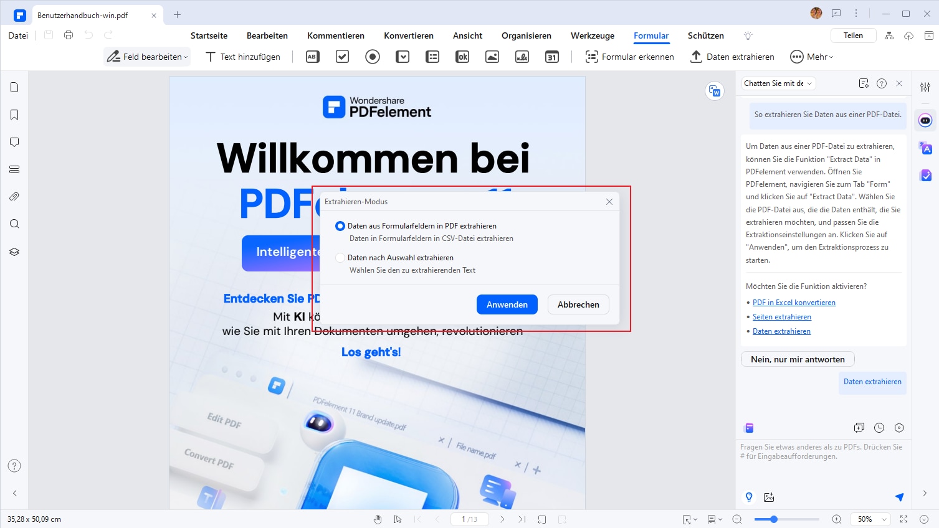
Task: Adjust the zoom slider handle
Action: click(x=773, y=519)
